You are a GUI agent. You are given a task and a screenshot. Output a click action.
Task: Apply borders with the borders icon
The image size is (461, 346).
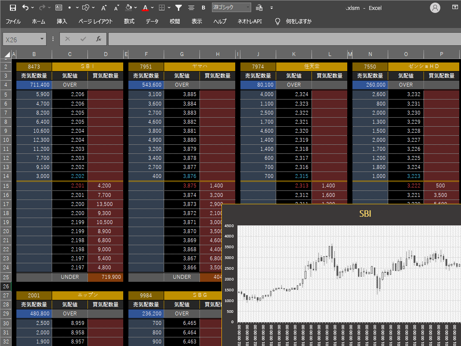click(x=162, y=8)
